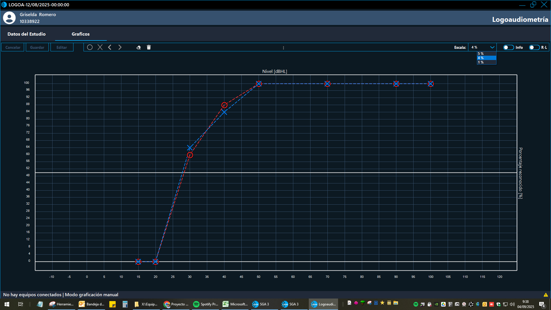
Task: Click the trash delete icon
Action: pyautogui.click(x=149, y=47)
